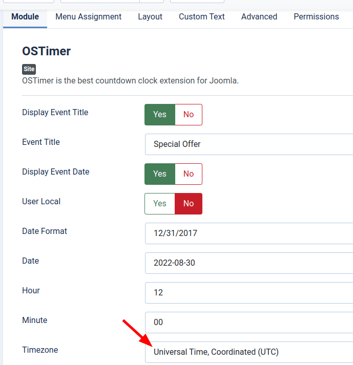The image size is (353, 365).
Task: Open the Hour selector showing 12
Action: click(x=249, y=293)
